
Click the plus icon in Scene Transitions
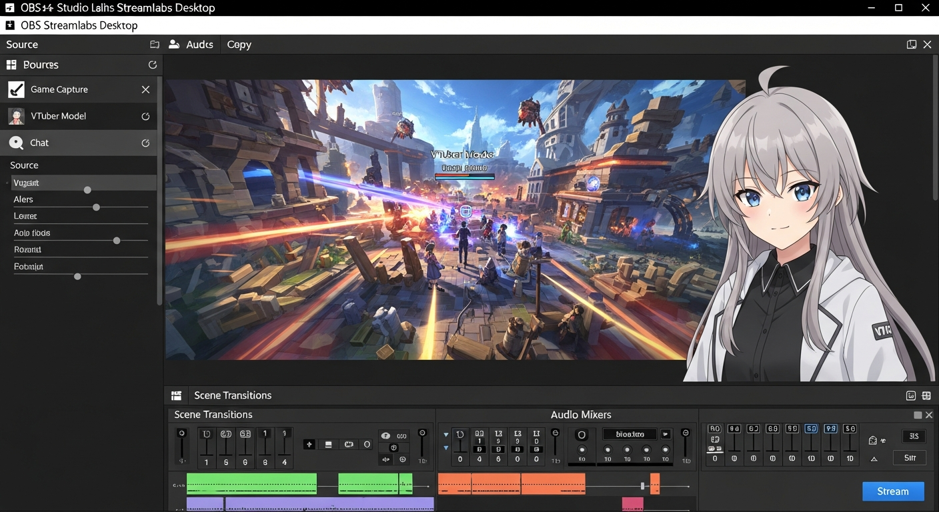click(309, 444)
